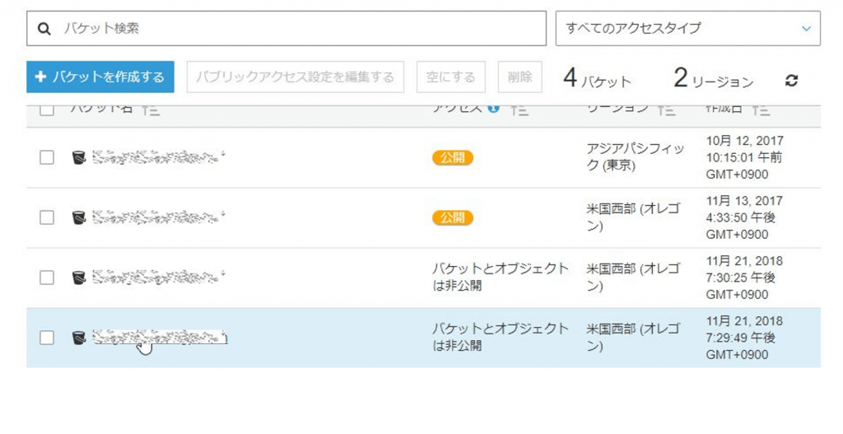The width and height of the screenshot is (843, 434).
Task: Open the highlighted bucket name link
Action: [x=160, y=337]
